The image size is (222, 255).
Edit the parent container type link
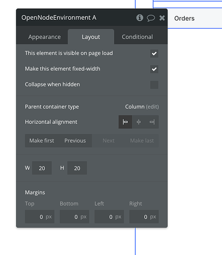point(152,107)
